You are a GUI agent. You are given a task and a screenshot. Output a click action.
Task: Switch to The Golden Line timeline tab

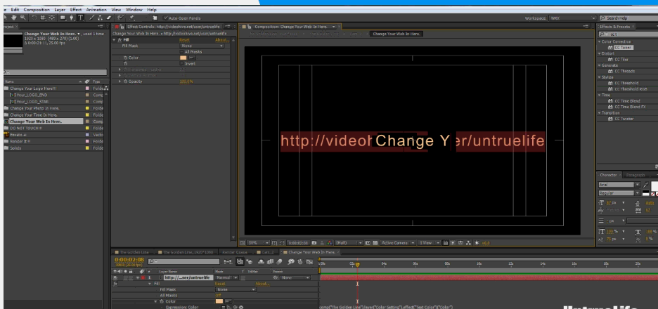pyautogui.click(x=134, y=252)
